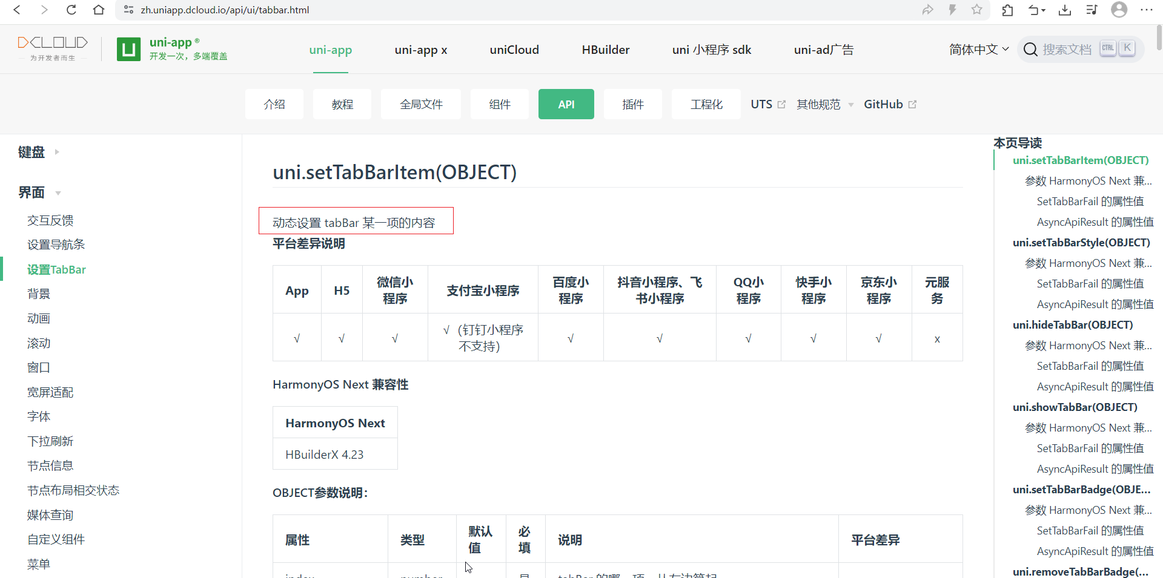
Task: Click the DCloud logo
Action: (x=53, y=48)
